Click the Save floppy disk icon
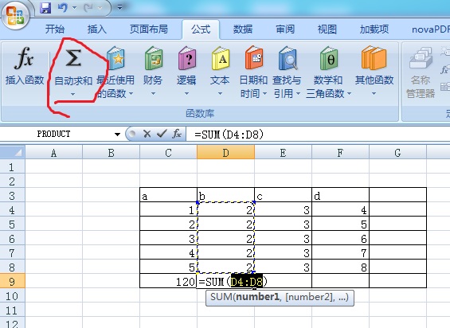Viewport: 450px width, 328px height. [45, 8]
